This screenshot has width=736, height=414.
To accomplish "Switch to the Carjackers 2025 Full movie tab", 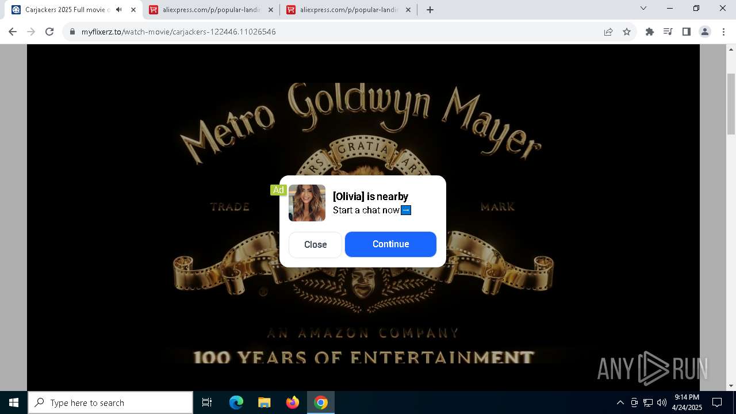I will point(67,10).
